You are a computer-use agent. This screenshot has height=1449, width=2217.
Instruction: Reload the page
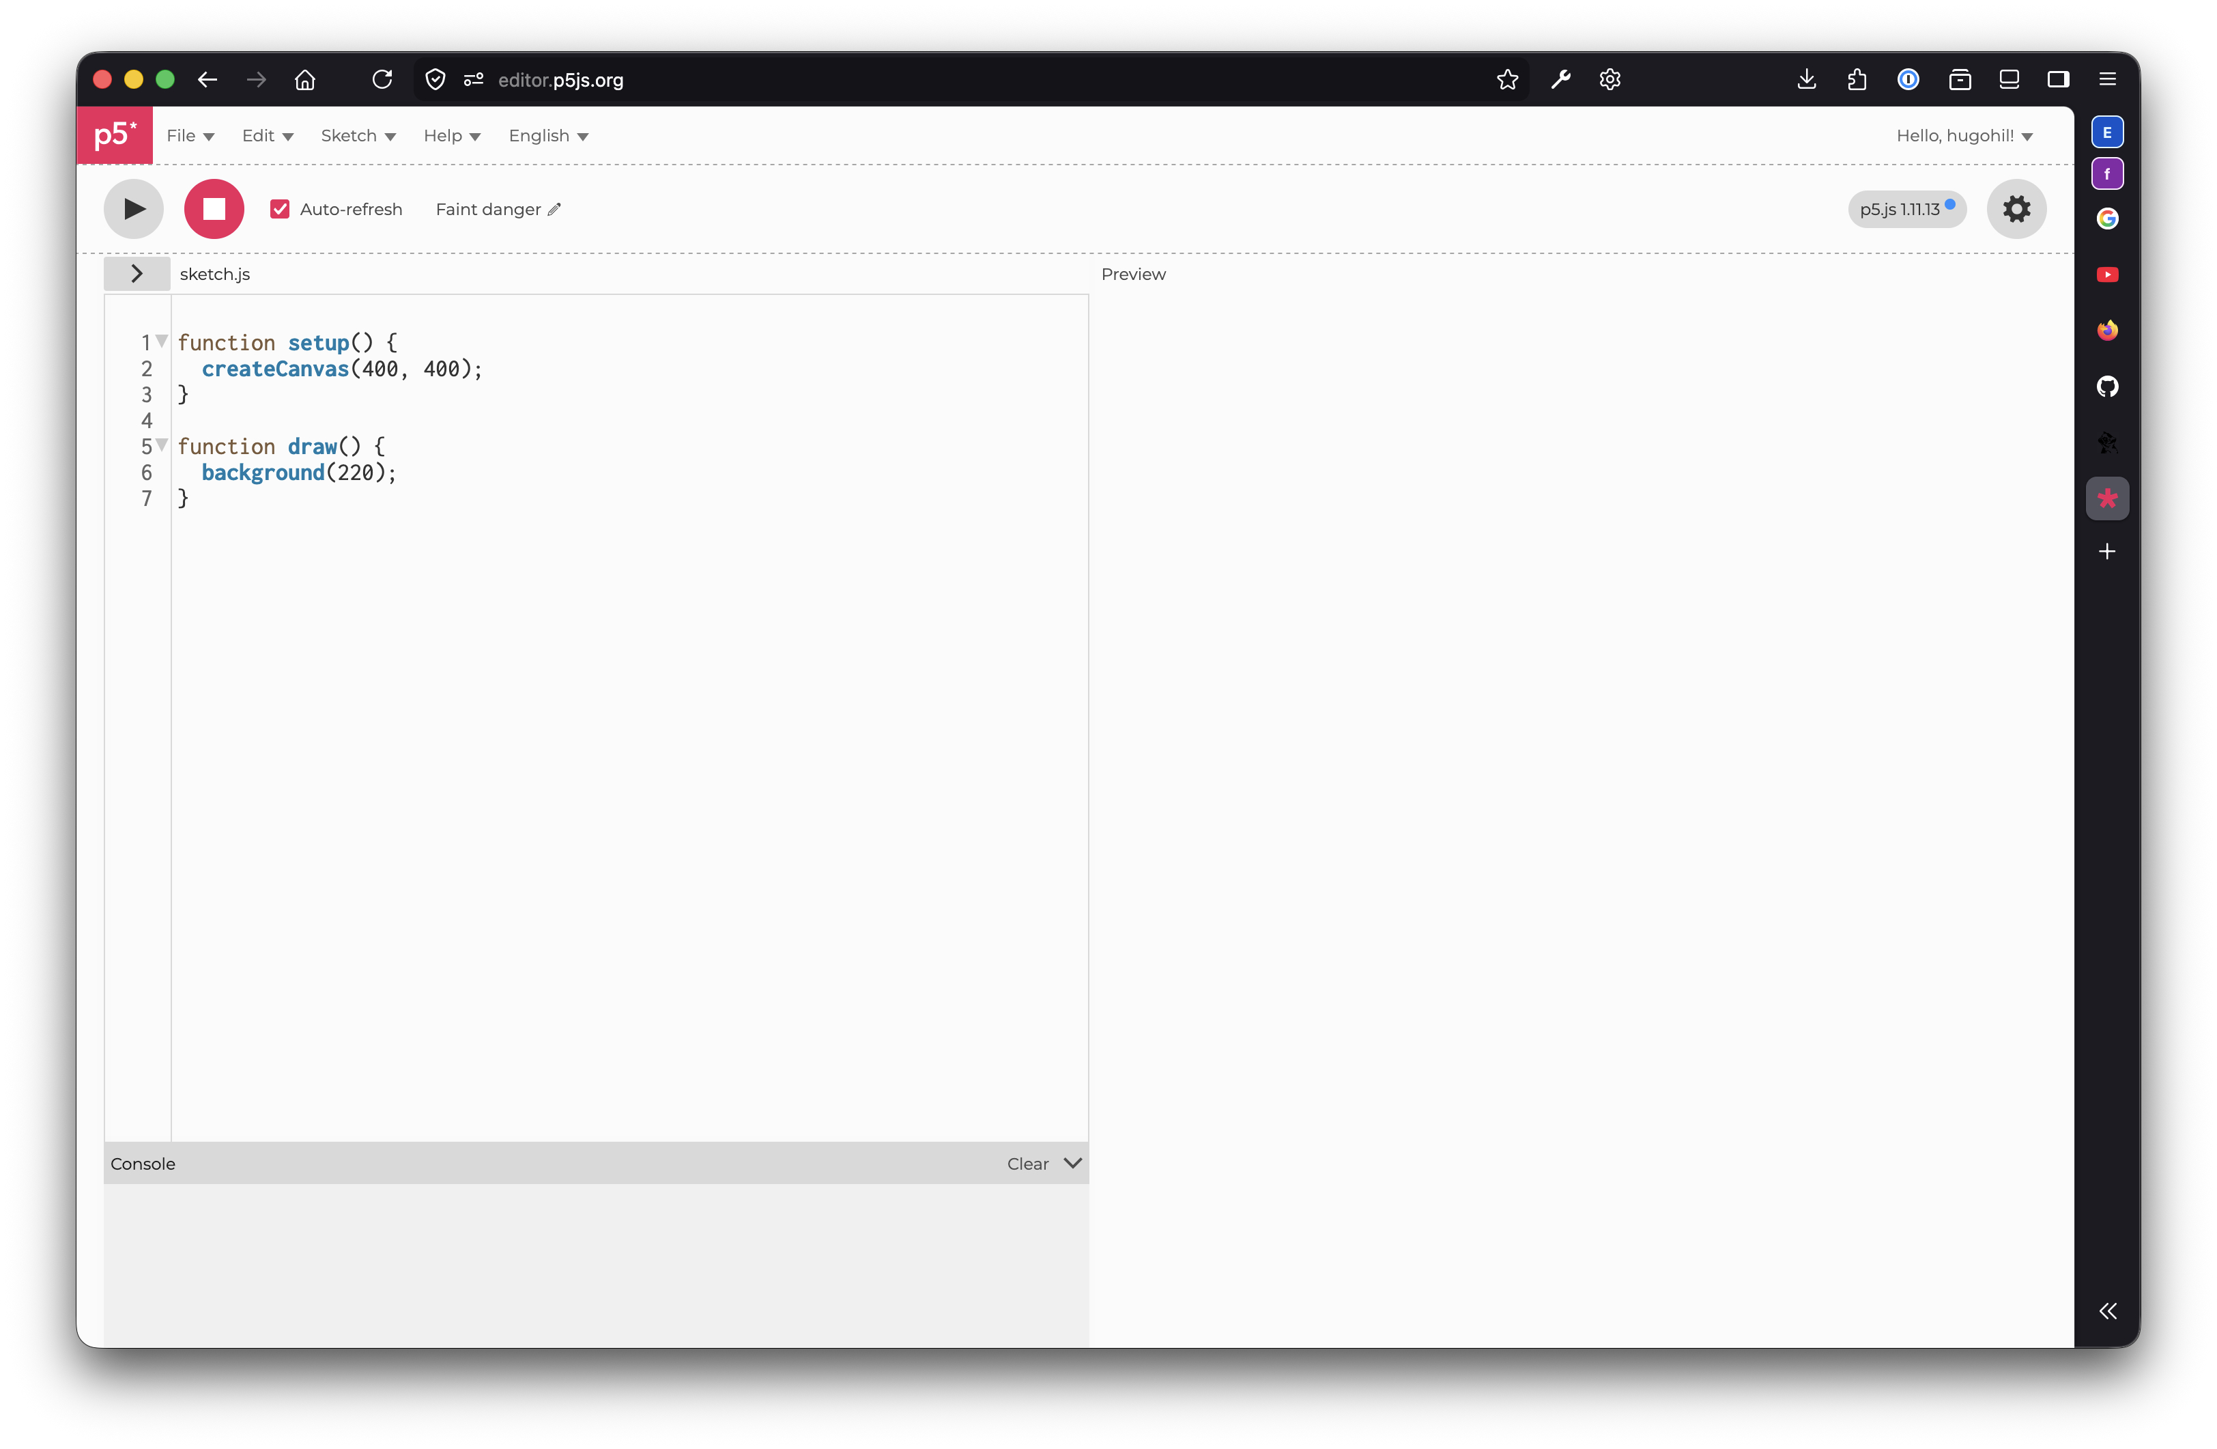(x=382, y=79)
